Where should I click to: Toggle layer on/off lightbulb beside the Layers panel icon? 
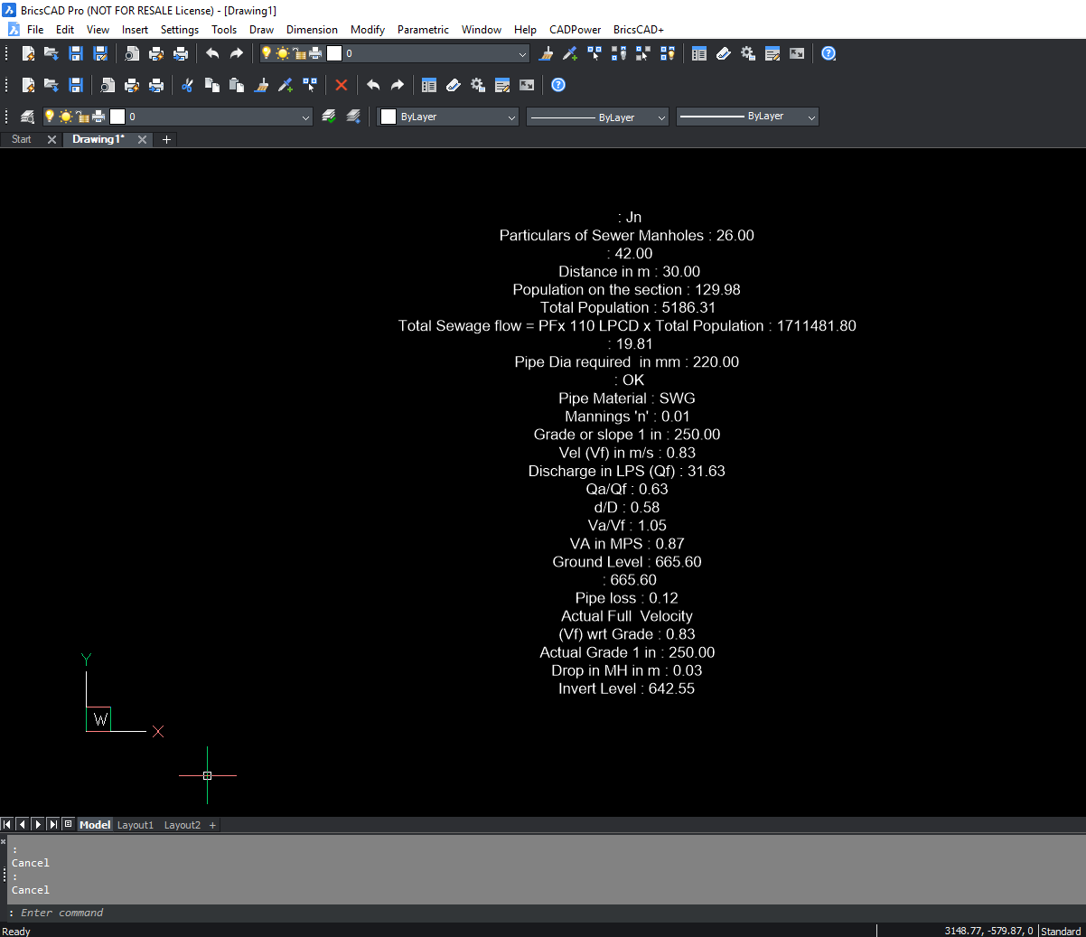pyautogui.click(x=50, y=117)
